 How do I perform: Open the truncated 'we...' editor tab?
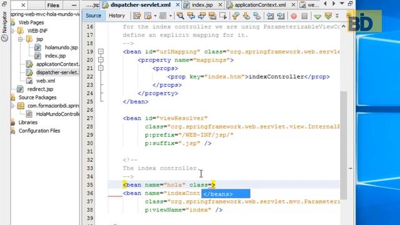pos(309,5)
